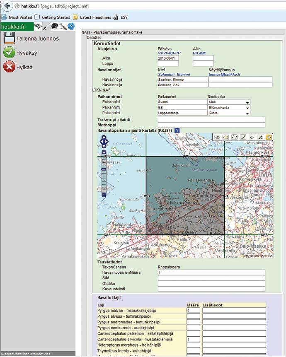Focus the HavaintopäivienMäärä field
286x357 pixels.
click(211, 273)
